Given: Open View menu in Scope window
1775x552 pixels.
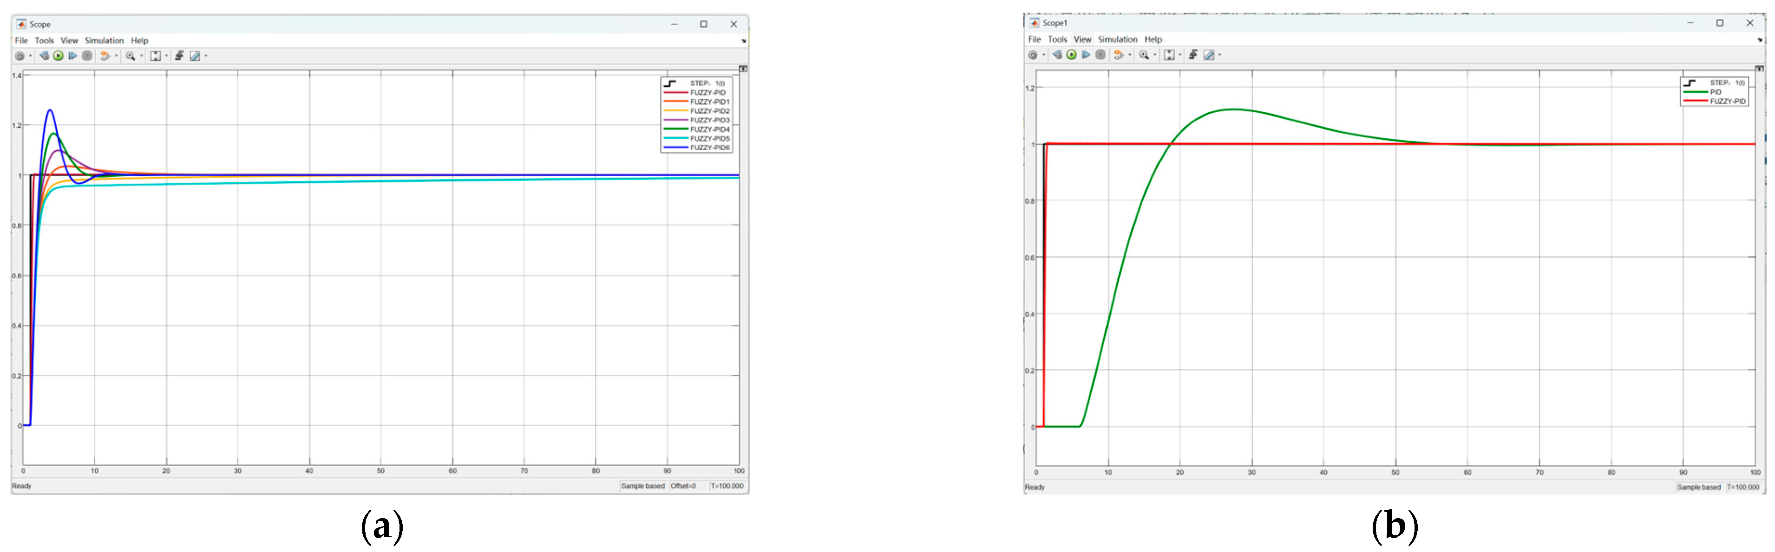Looking at the screenshot, I should point(69,41).
